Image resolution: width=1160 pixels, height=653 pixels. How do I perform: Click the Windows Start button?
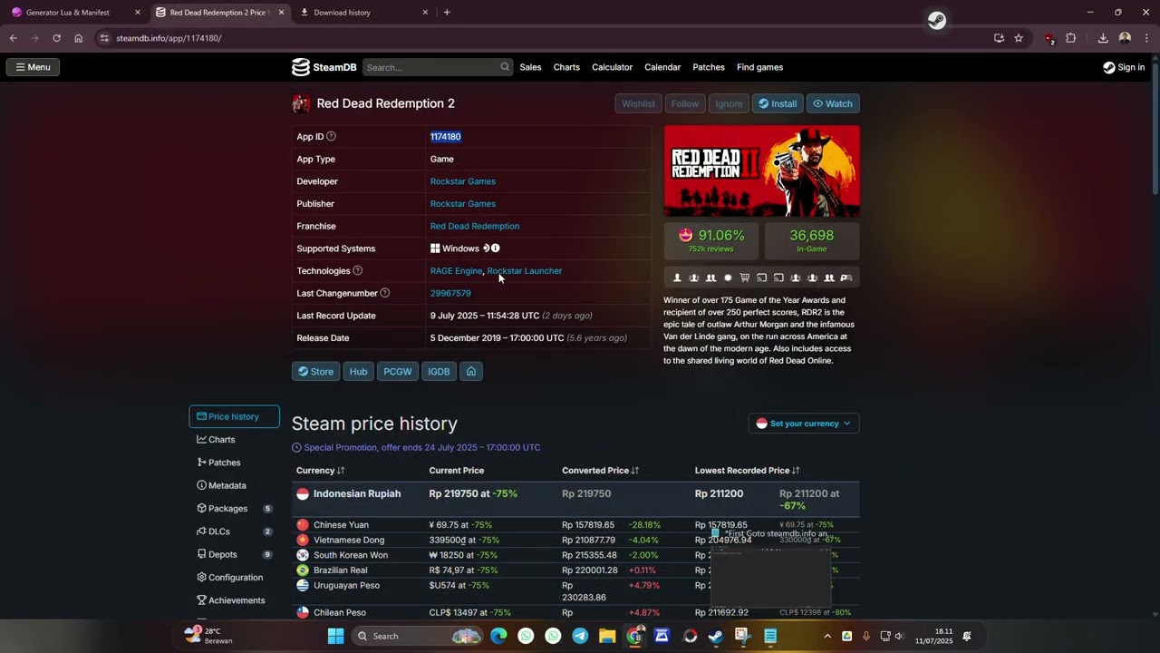coord(335,636)
